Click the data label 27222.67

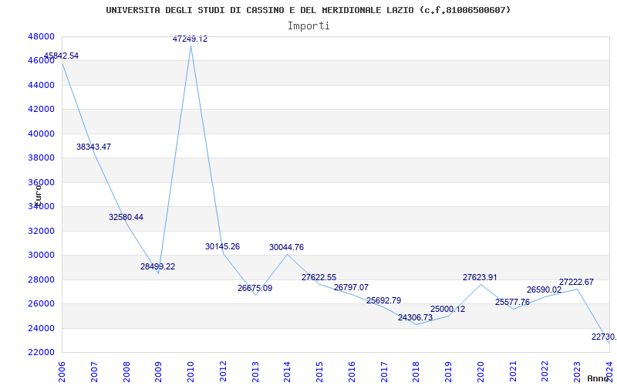pyautogui.click(x=576, y=282)
